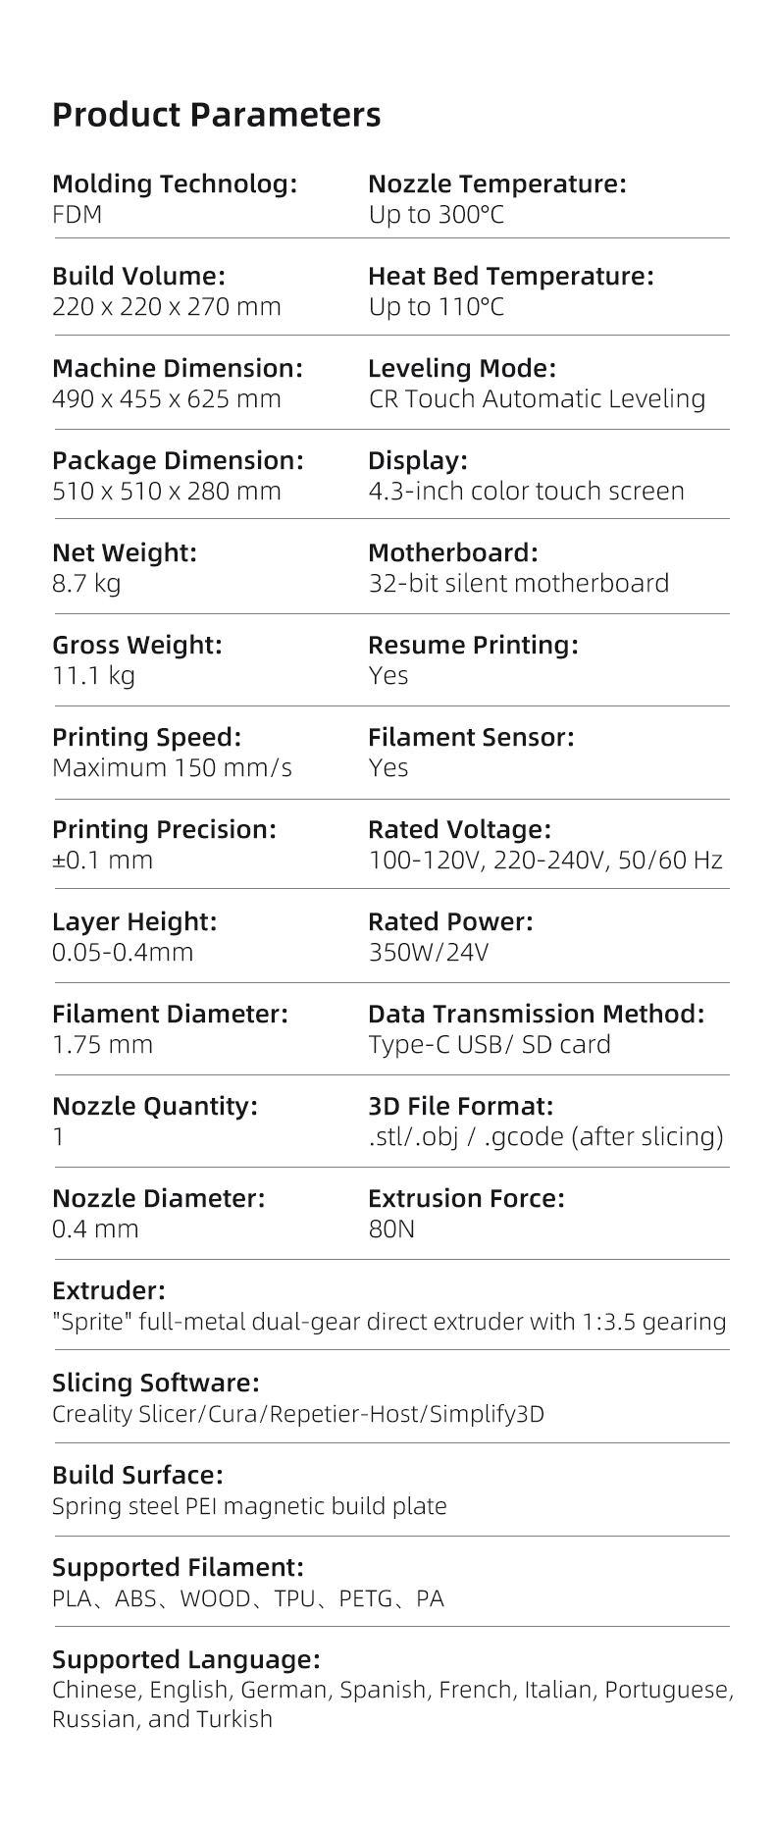Viewport: 775px width, 1828px height.
Task: Select the Nozzle Temperature label
Action: pyautogui.click(x=496, y=183)
